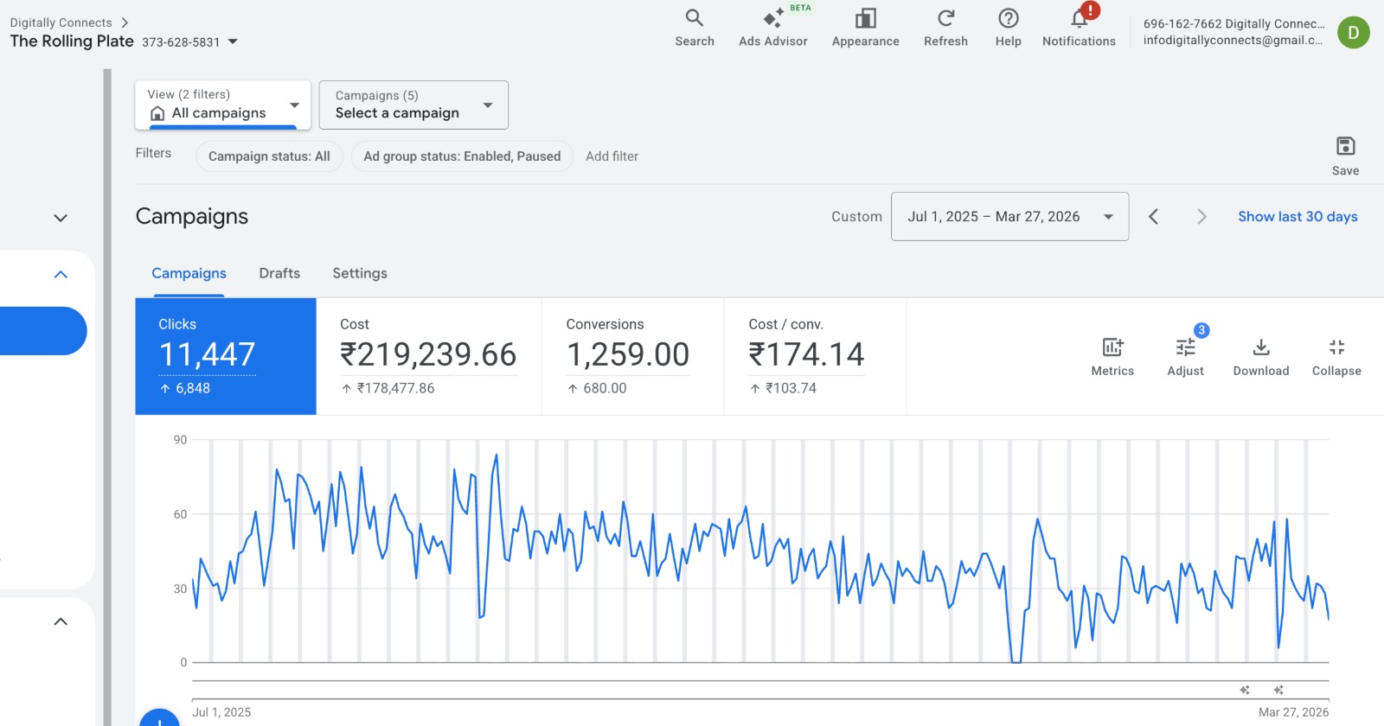Click the Appearance icon
1384x726 pixels.
point(865,28)
